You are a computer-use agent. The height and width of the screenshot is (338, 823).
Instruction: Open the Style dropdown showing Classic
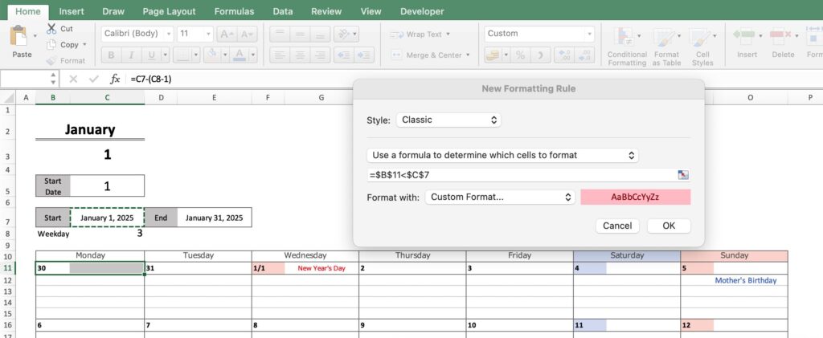[448, 120]
